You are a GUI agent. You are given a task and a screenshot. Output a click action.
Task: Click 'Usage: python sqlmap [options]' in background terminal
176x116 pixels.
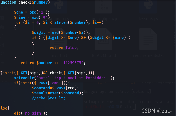click(x=118, y=92)
